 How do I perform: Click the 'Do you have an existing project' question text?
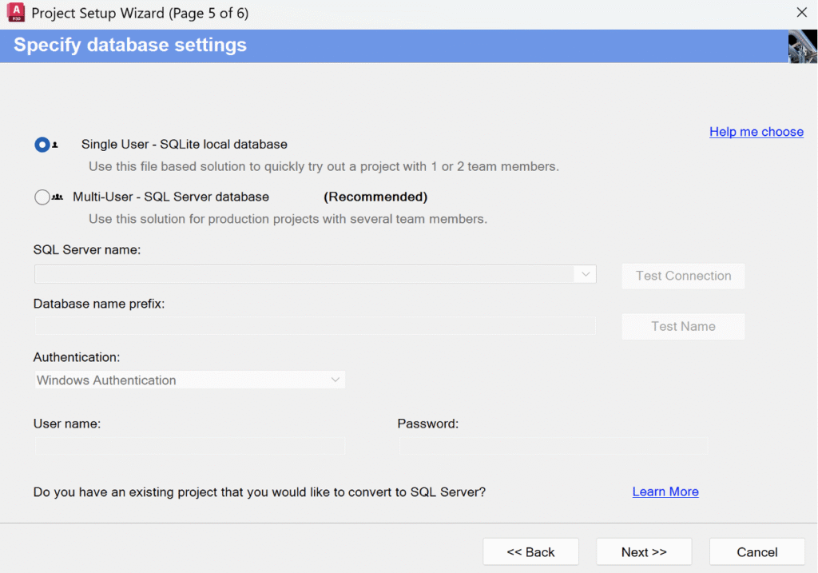pyautogui.click(x=260, y=492)
